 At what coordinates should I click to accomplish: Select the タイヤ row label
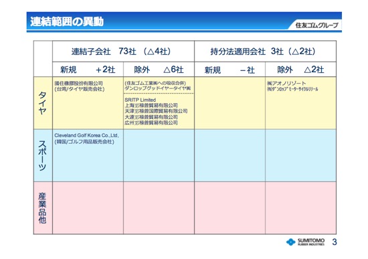[43, 103]
